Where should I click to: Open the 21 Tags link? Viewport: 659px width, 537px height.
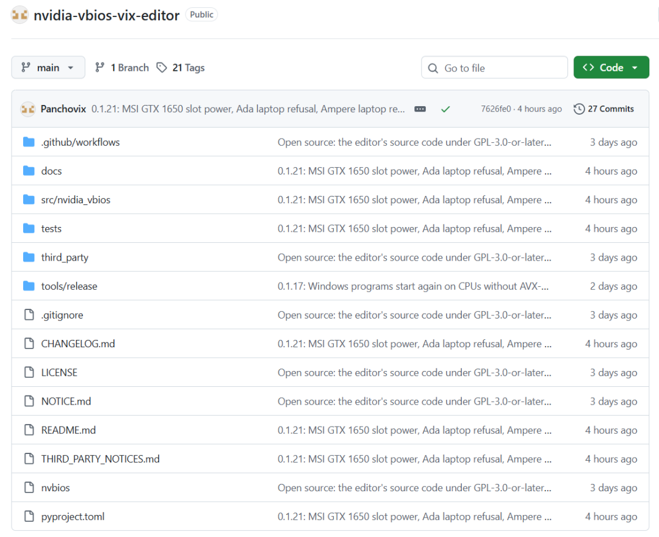[x=180, y=68]
